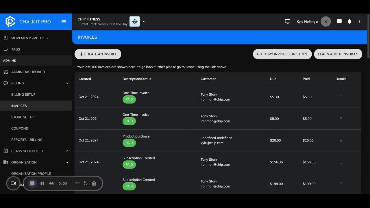Collapse the Organization sidebar section
Image resolution: width=370 pixels, height=208 pixels.
tap(67, 162)
